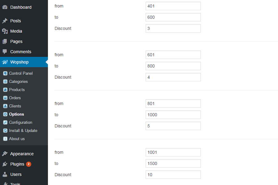Viewport: 278px width, 185px height.
Task: Open the Install & Update page
Action: coord(23,131)
